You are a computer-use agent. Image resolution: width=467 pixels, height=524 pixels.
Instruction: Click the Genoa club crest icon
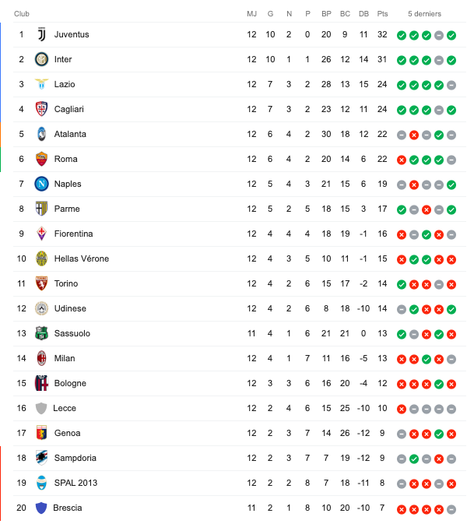(41, 433)
